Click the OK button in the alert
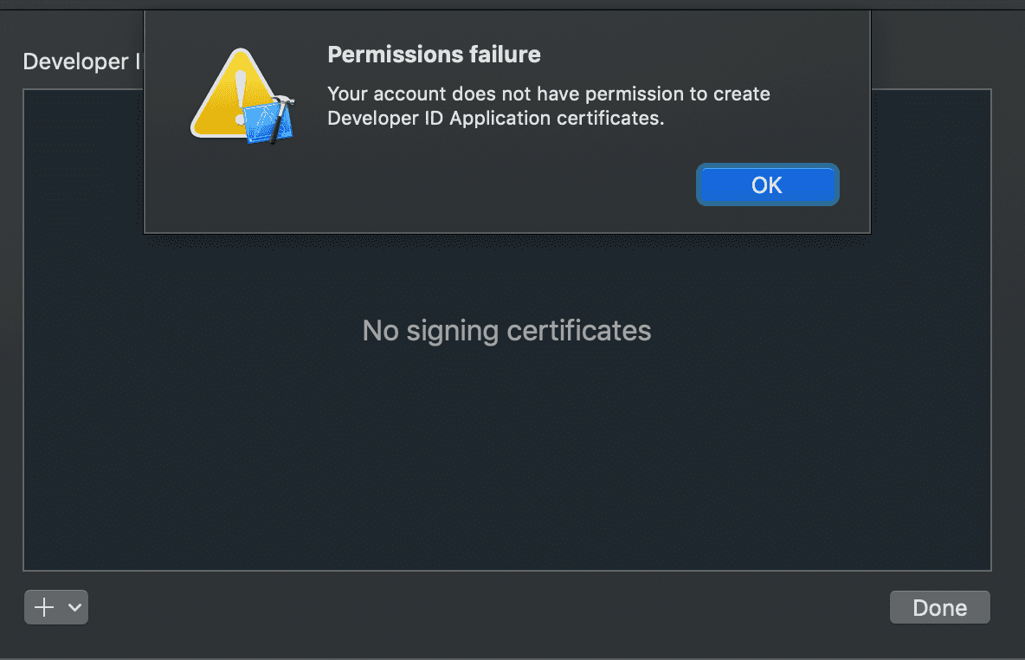1025x660 pixels. click(767, 184)
